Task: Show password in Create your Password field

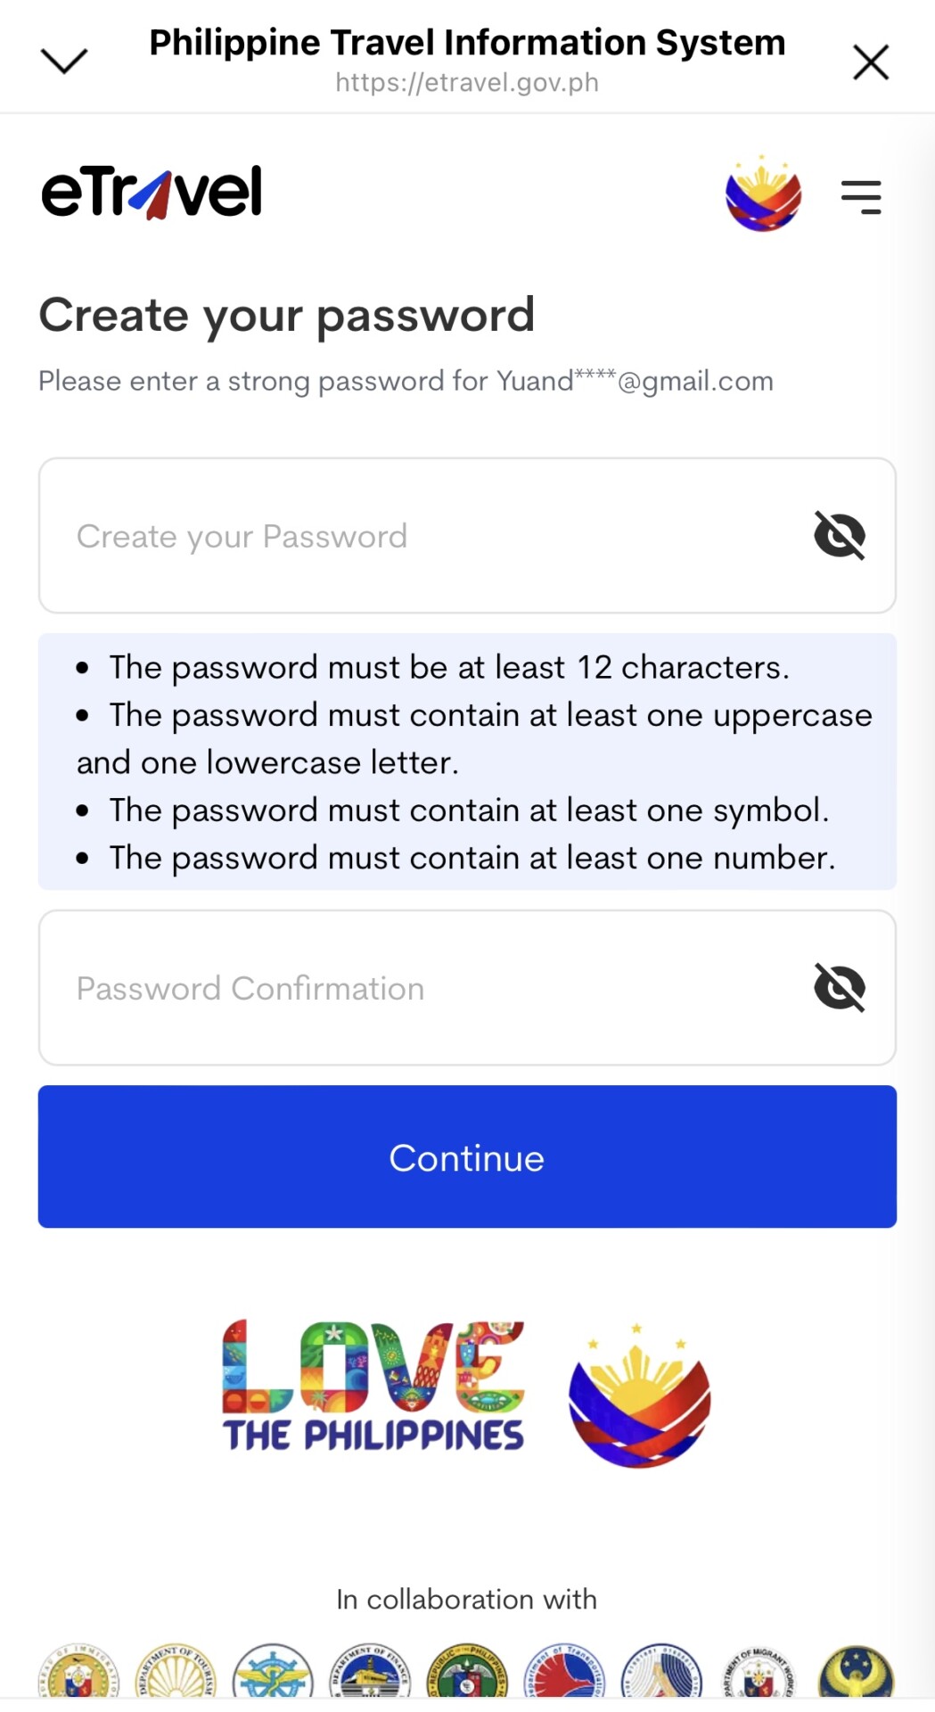Action: point(840,536)
